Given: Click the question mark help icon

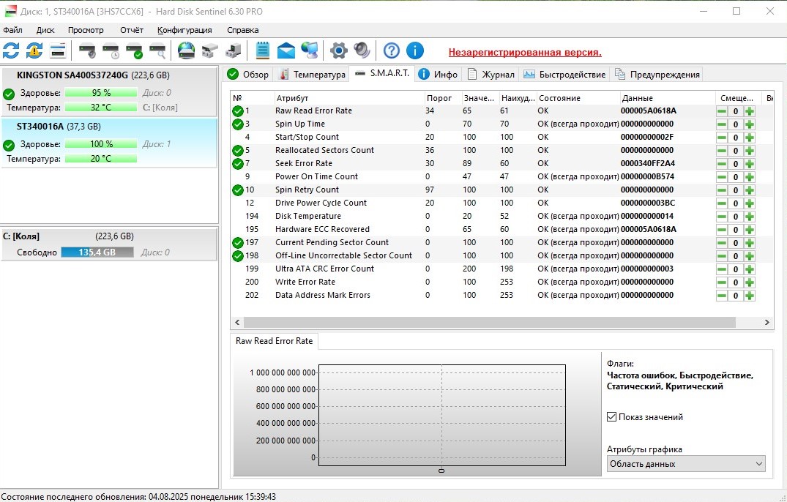Looking at the screenshot, I should (x=392, y=50).
